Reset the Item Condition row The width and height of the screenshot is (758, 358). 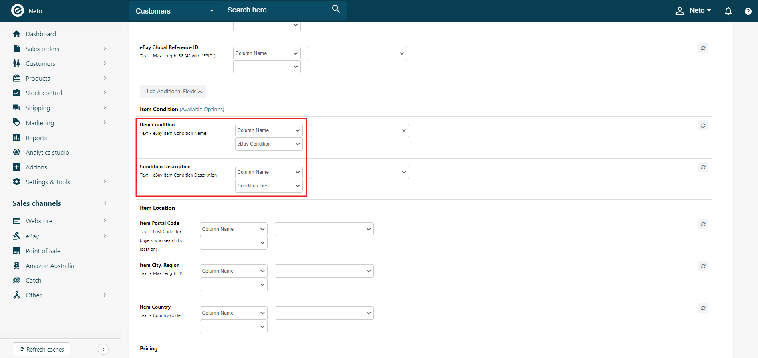pos(703,126)
